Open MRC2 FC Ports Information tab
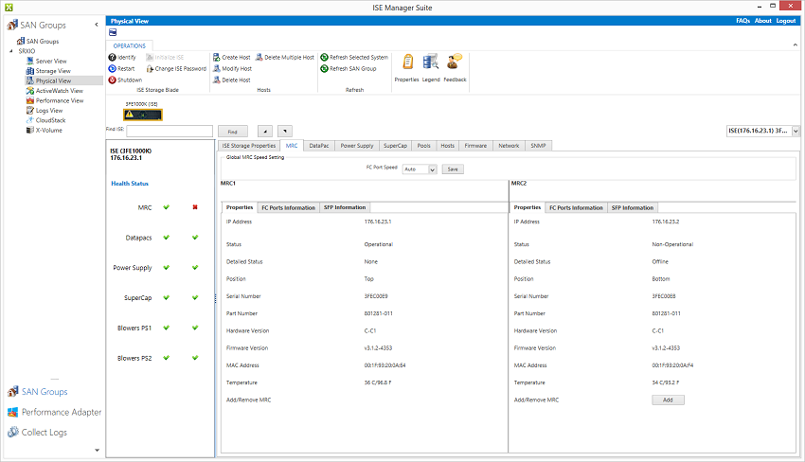This screenshot has width=805, height=462. 576,208
